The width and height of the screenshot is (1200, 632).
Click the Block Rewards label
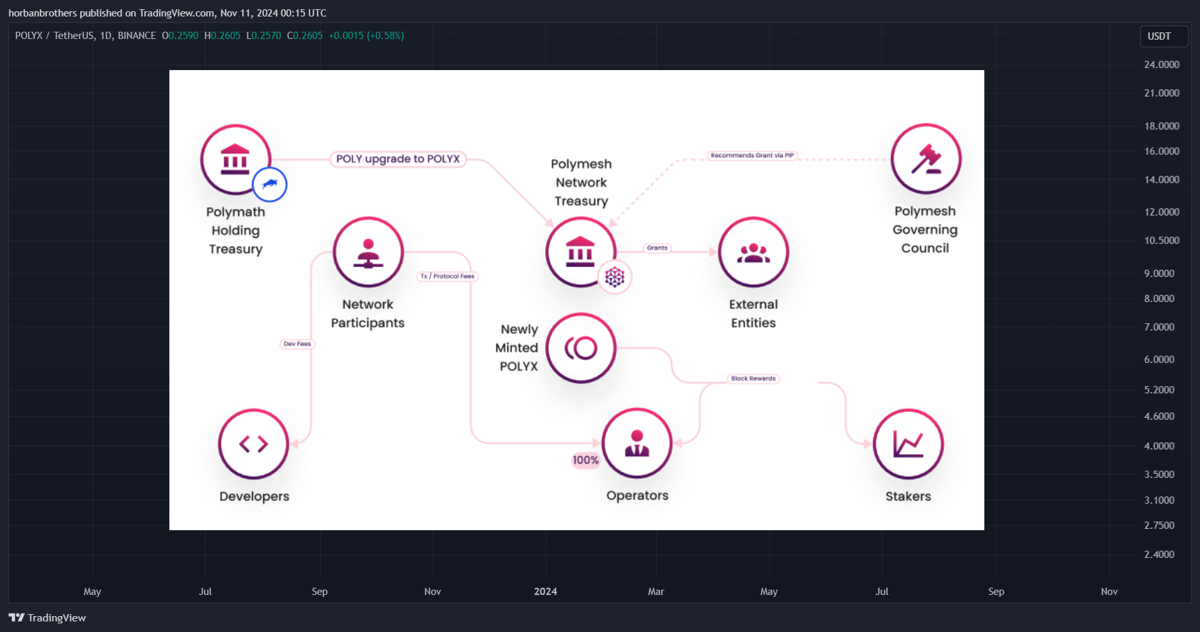point(753,379)
